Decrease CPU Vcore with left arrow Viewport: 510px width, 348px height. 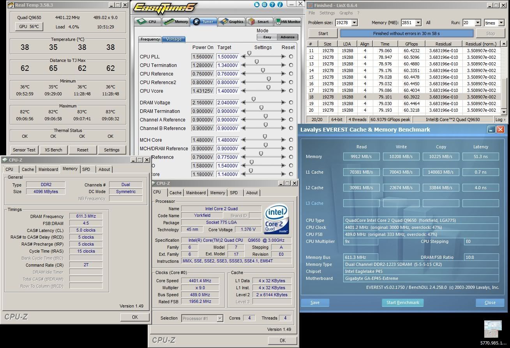pyautogui.click(x=244, y=91)
